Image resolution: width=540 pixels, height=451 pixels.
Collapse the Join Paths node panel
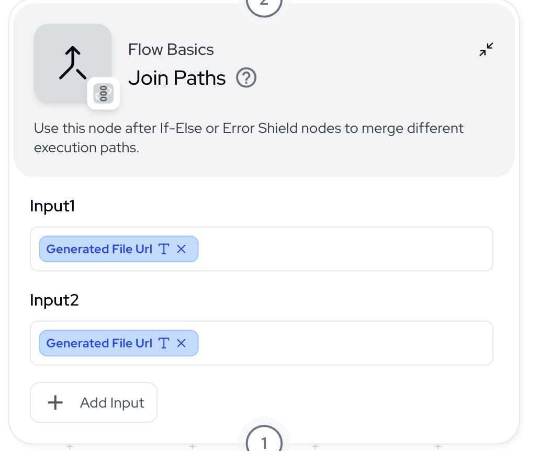[486, 49]
